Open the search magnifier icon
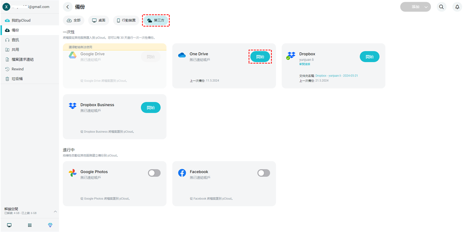Screen dimensions: 468x232 [441, 7]
